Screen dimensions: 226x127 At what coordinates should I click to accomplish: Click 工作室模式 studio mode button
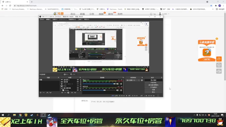tap(153, 87)
